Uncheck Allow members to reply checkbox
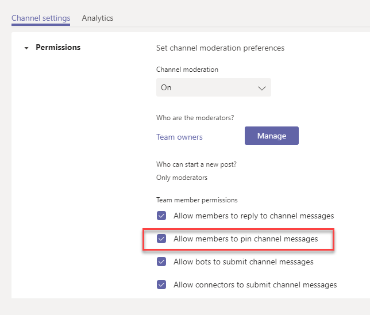 click(x=161, y=216)
